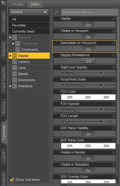Open the Parameters side tab
This screenshot has width=120, height=186.
[4, 22]
